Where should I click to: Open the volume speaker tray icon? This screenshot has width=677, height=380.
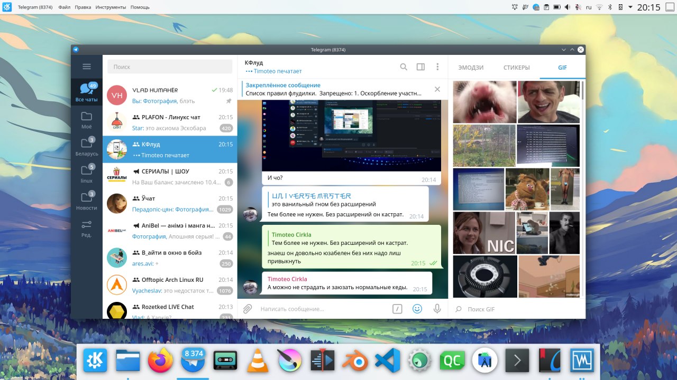coord(568,7)
